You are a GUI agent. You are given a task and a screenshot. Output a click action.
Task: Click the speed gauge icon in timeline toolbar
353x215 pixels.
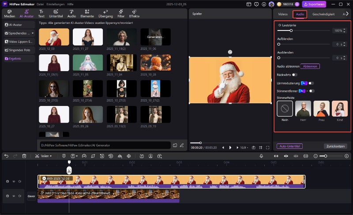coord(84,156)
